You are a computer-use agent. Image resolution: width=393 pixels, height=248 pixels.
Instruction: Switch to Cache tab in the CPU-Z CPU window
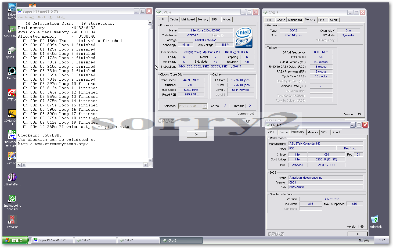tap(174, 19)
